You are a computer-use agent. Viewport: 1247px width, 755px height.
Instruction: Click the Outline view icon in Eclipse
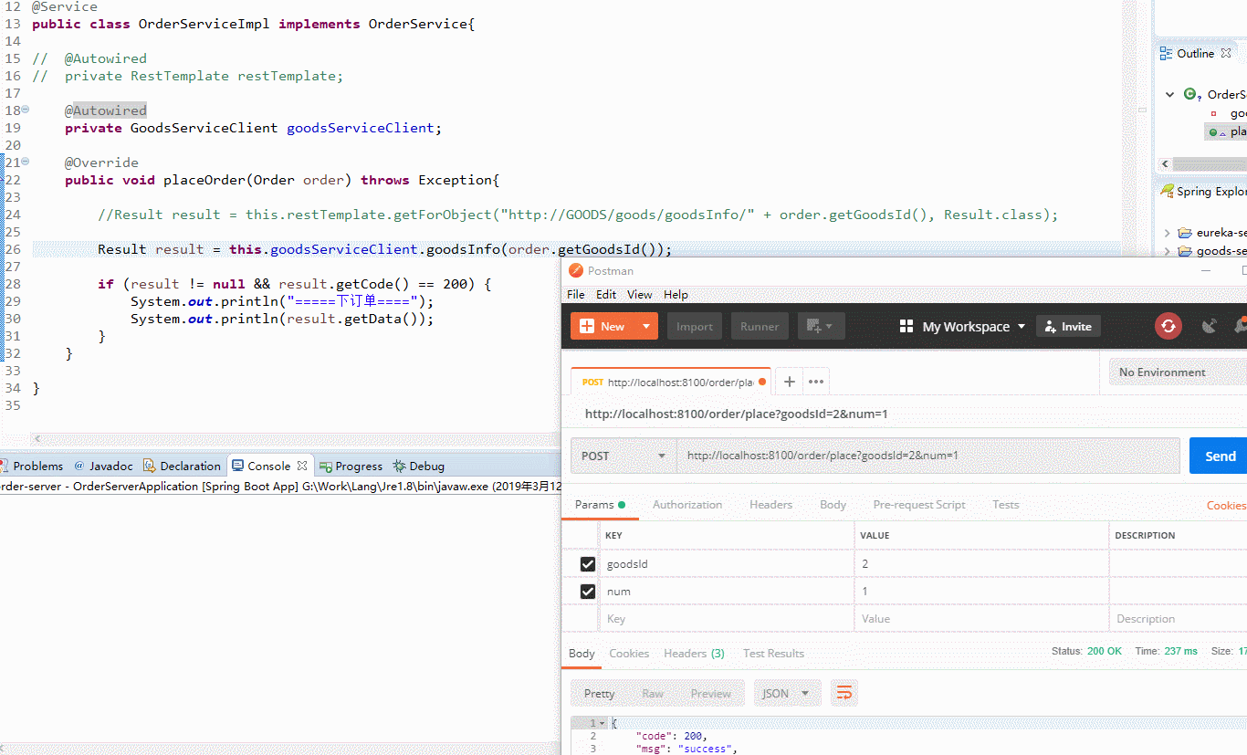[1166, 54]
